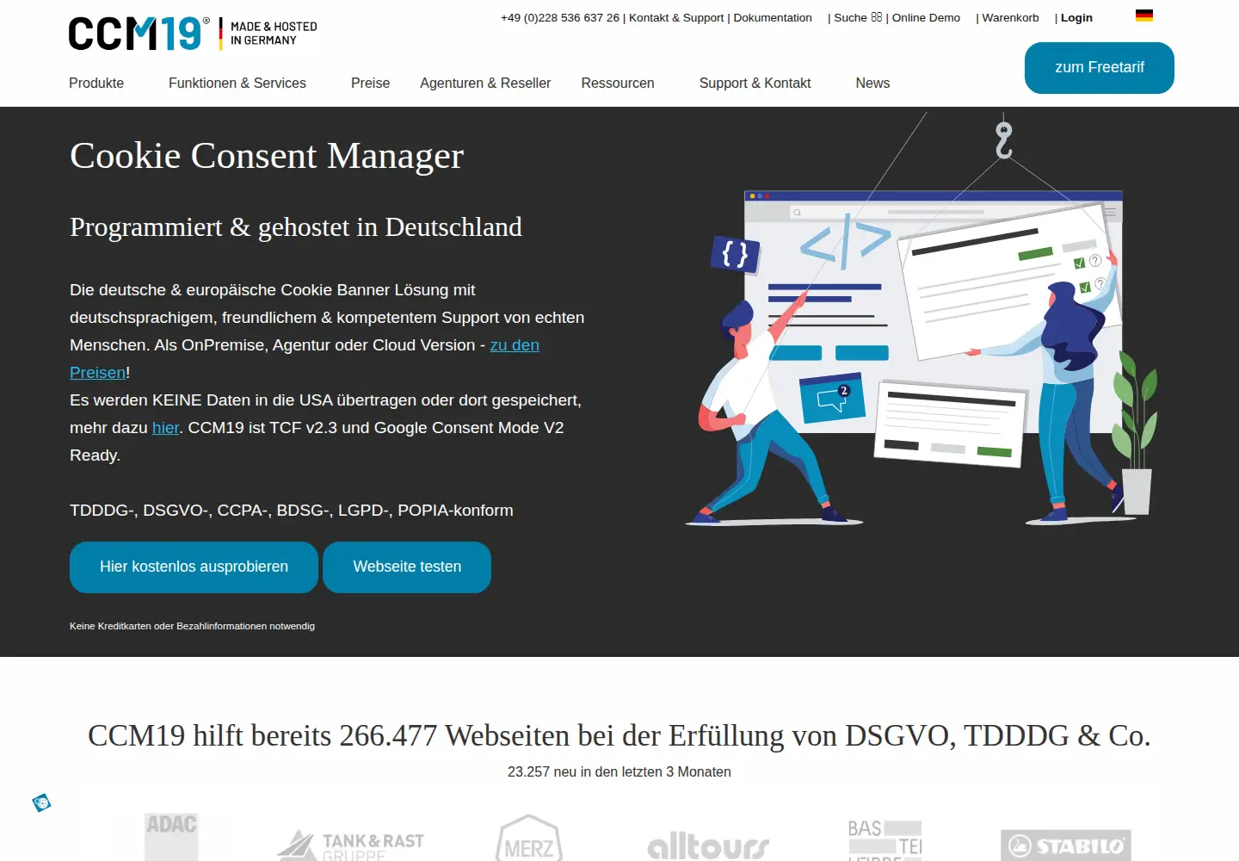Open Kontakt & Support top link
The image size is (1239, 861).
click(676, 17)
